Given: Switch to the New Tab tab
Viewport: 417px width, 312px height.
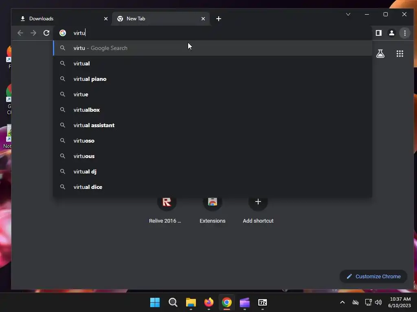Looking at the screenshot, I should (161, 19).
